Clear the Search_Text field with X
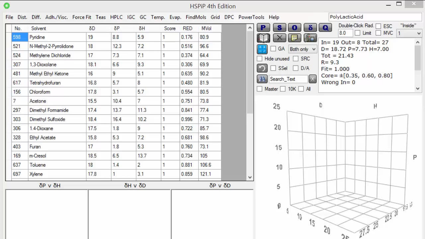Viewport: 425px width, 239px height. pos(312,79)
